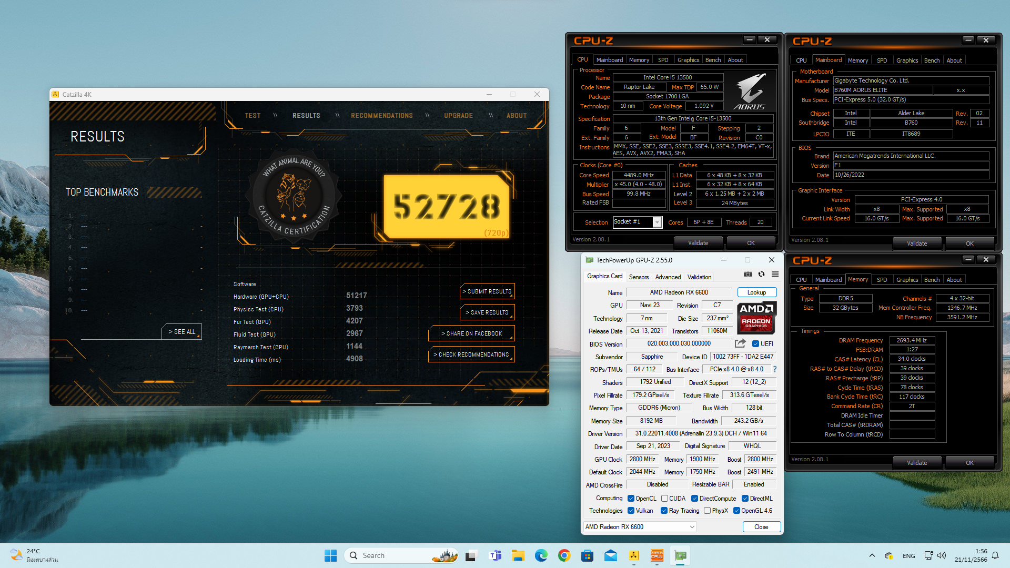Click the SAVE RESULTS button
This screenshot has height=568, width=1010.
pyautogui.click(x=487, y=312)
